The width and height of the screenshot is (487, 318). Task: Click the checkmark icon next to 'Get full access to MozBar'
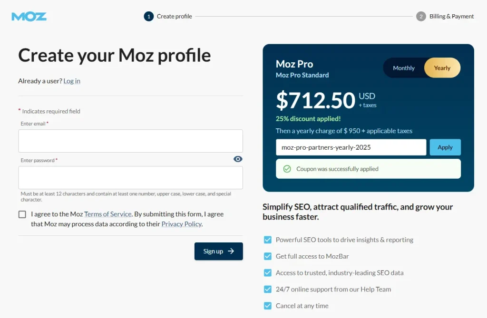pos(268,256)
